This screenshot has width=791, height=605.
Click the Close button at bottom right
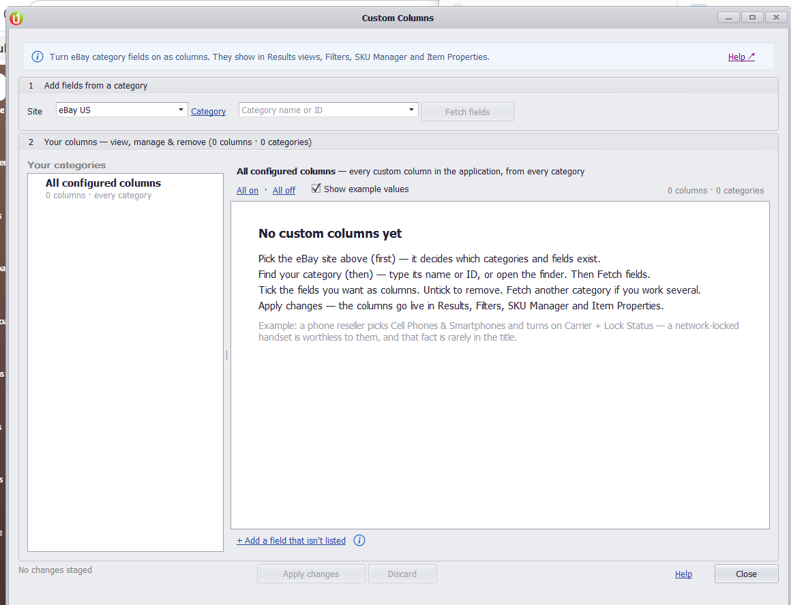[746, 574]
